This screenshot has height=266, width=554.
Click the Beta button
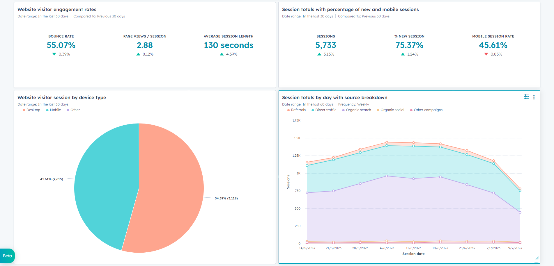pyautogui.click(x=7, y=256)
